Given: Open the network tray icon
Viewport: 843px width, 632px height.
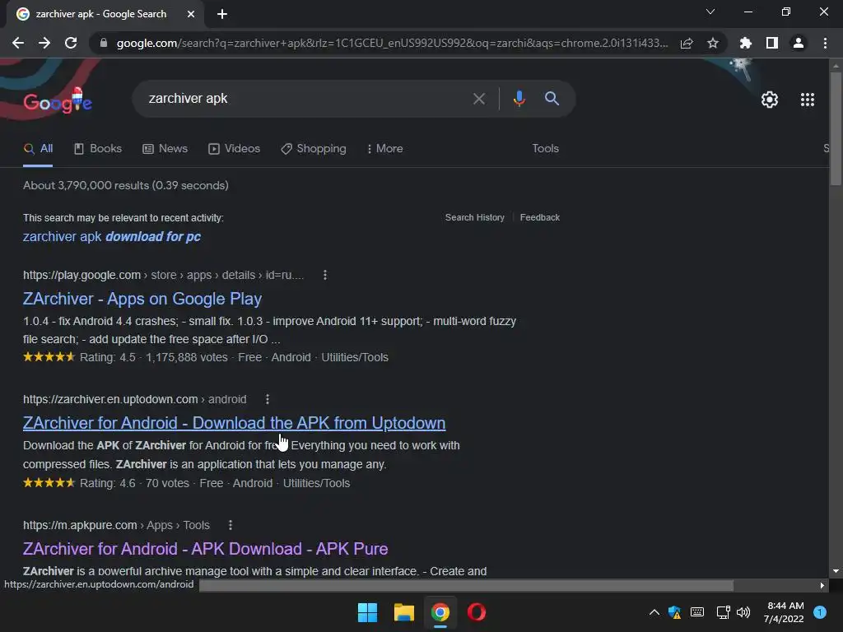Looking at the screenshot, I should point(723,612).
